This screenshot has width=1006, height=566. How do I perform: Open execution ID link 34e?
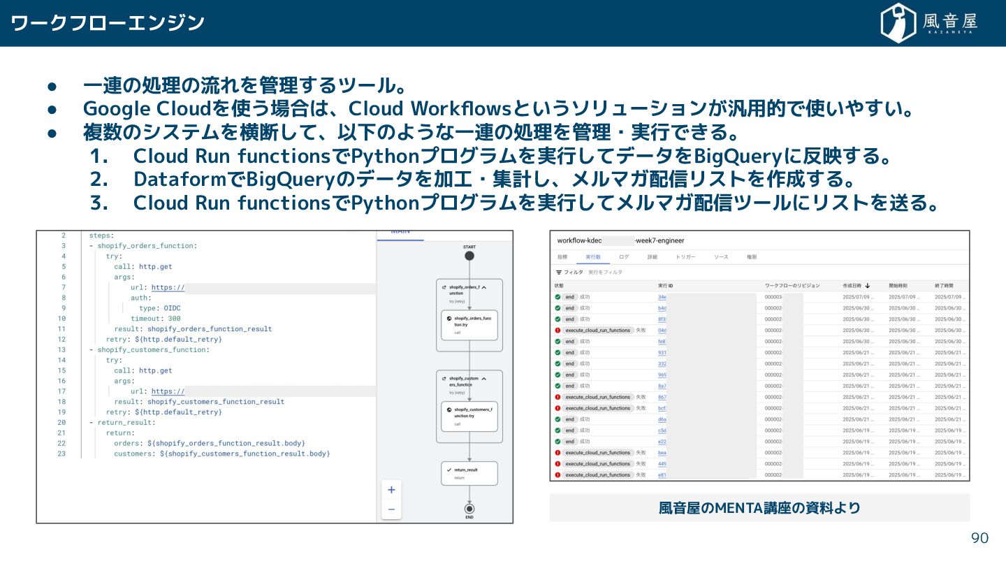(x=662, y=297)
